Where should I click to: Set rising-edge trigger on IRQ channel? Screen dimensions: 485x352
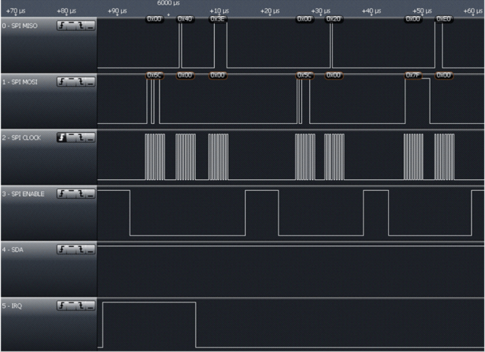(x=62, y=306)
